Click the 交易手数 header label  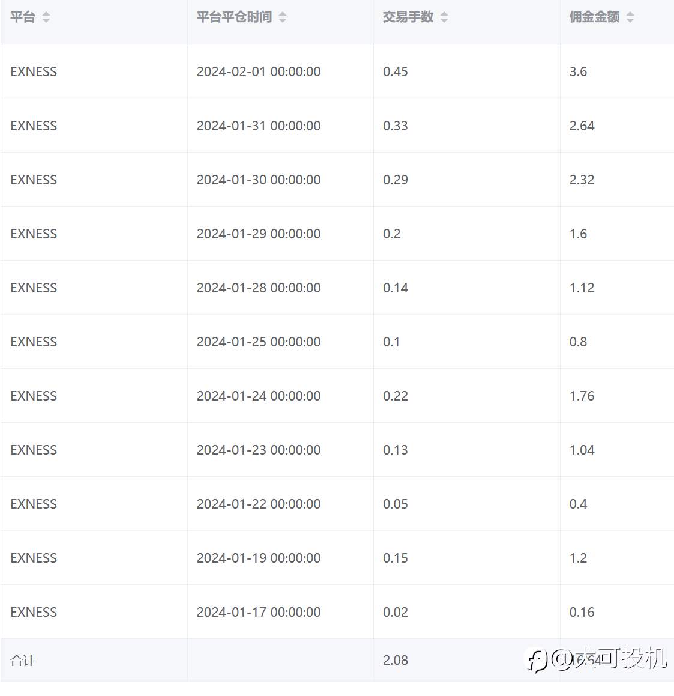coord(408,17)
